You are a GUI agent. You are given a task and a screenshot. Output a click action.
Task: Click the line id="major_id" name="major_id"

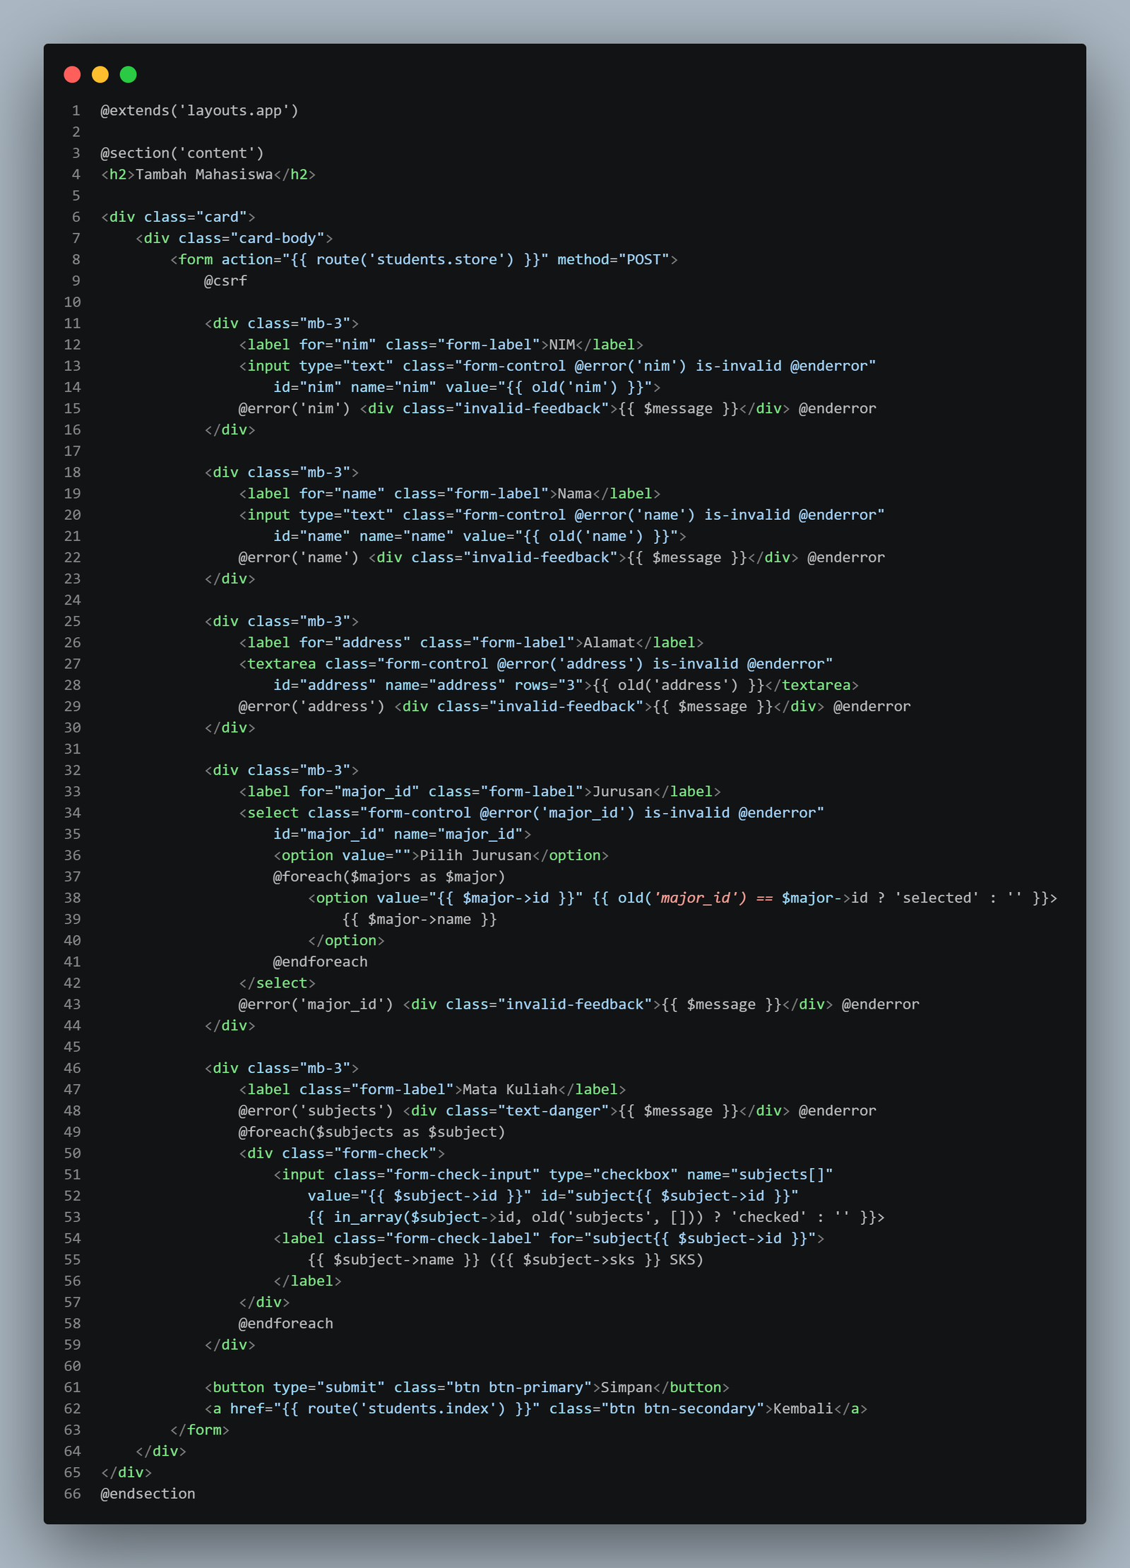coord(403,834)
